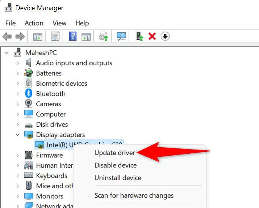Expand the Biometric devices chevron

click(18, 84)
